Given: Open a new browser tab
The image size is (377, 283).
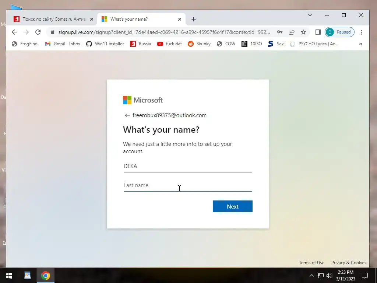Looking at the screenshot, I should 194,19.
